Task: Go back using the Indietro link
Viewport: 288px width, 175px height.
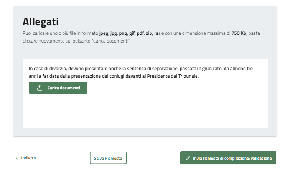Action: 28,158
